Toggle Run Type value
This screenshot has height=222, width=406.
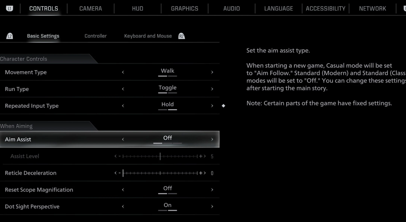(x=168, y=88)
